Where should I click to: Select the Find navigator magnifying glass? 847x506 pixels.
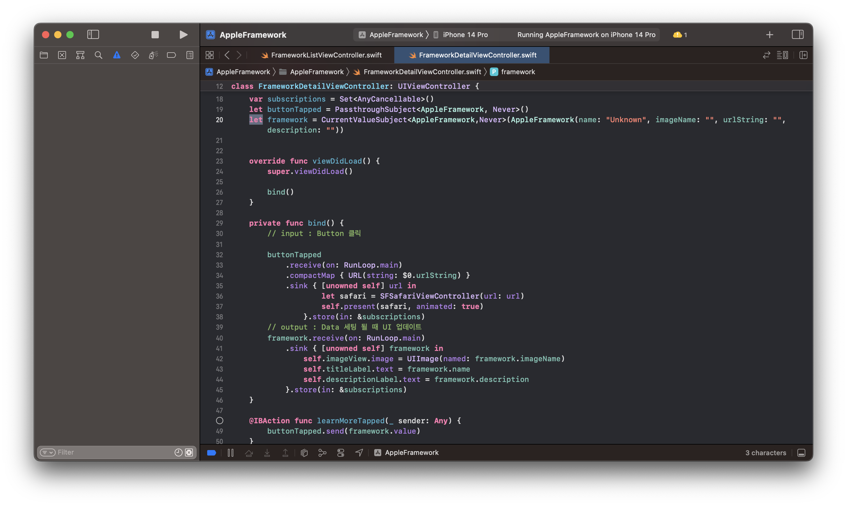click(99, 54)
